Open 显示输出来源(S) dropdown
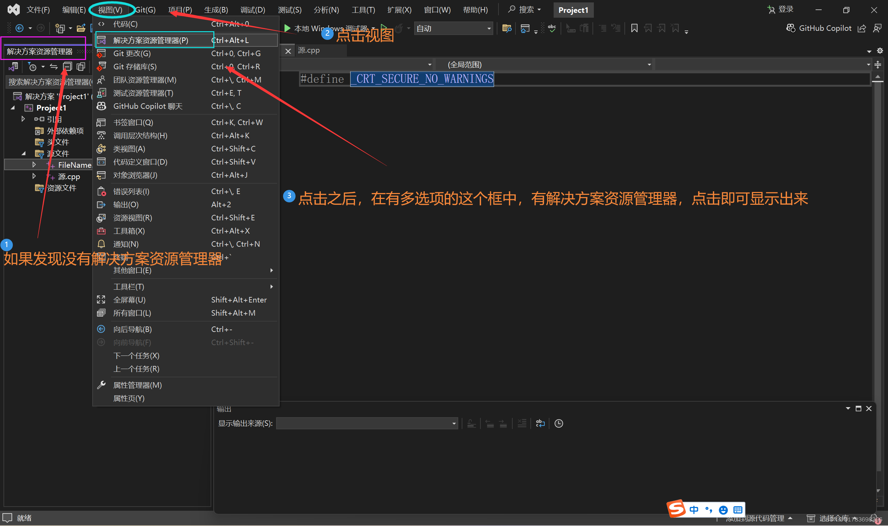Screen dimensions: 888x526 [x=367, y=423]
